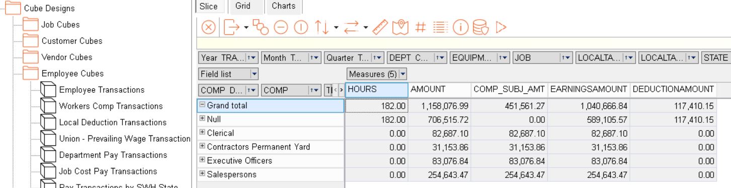Screen dimensions: 731x188
Task: Click the play triangle icon
Action: pyautogui.click(x=501, y=28)
